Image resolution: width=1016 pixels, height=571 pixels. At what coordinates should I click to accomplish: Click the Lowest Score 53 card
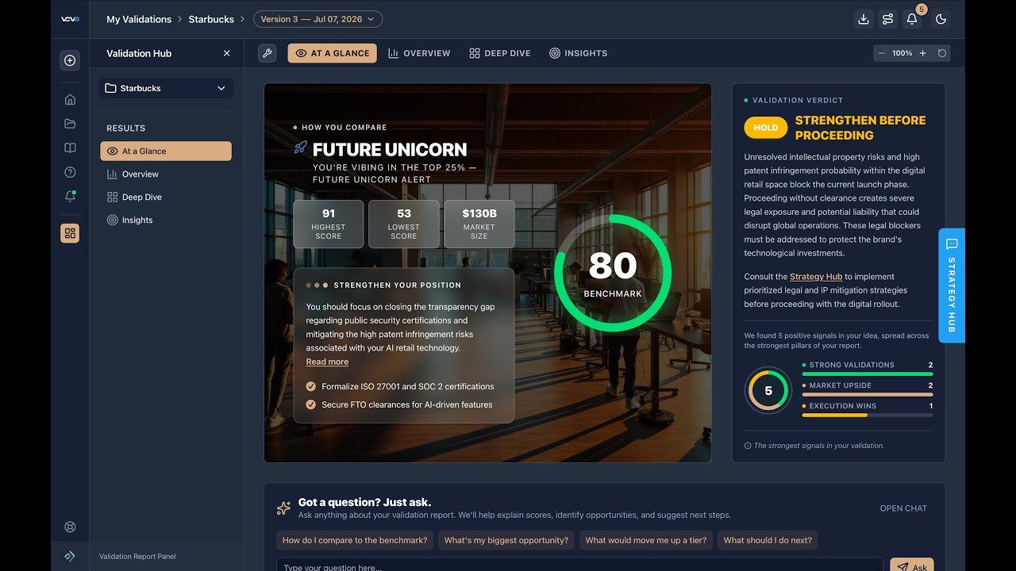[x=404, y=224]
